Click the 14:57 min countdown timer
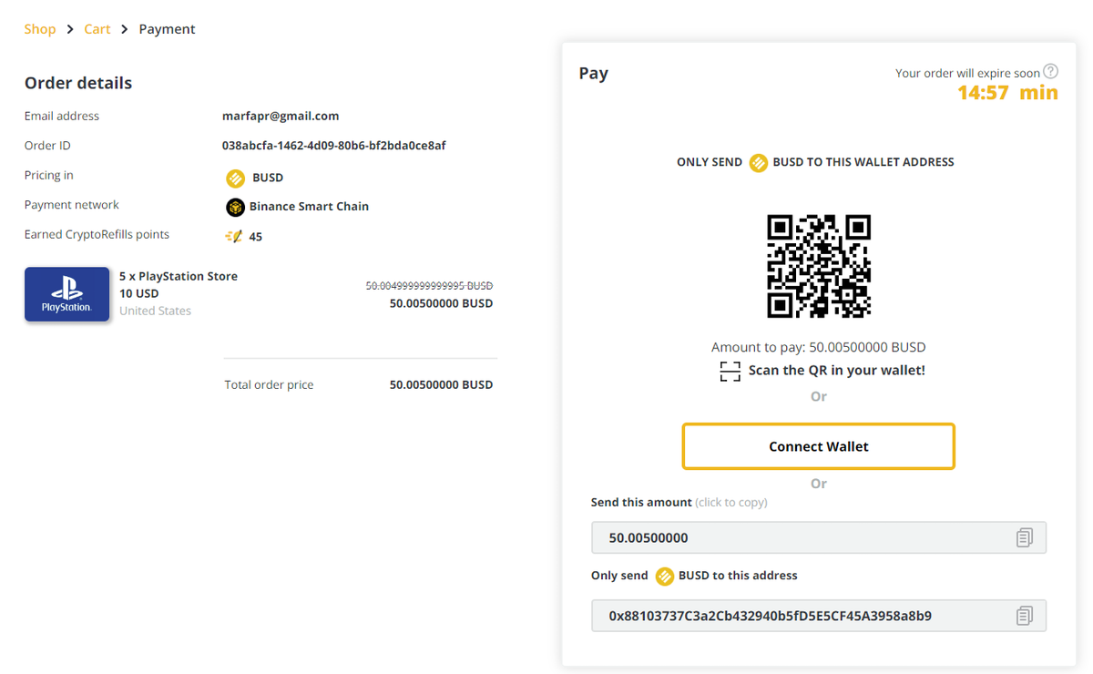The width and height of the screenshot is (1093, 674). (x=1008, y=92)
